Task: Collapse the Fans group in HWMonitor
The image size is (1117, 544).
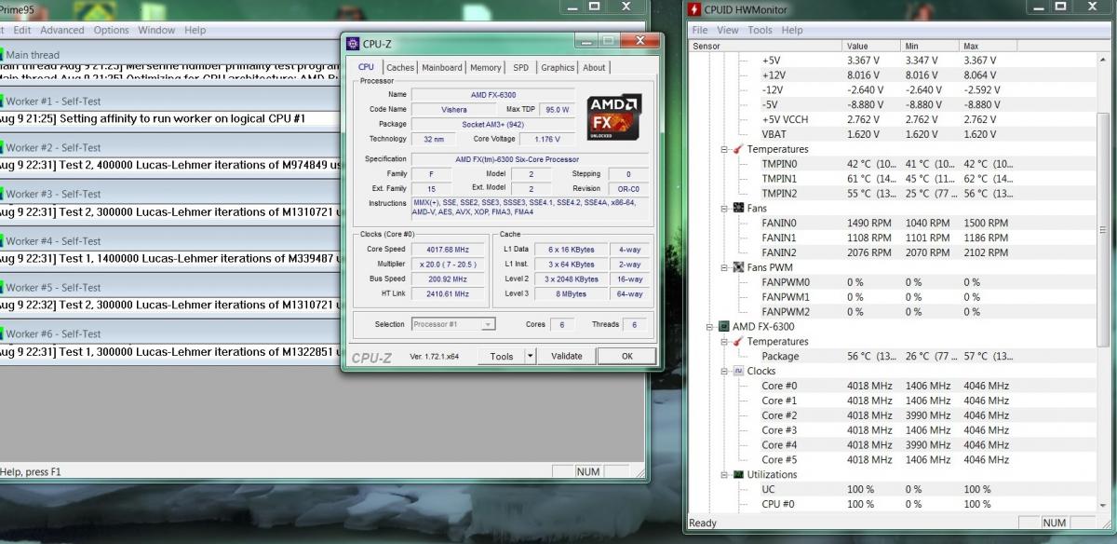Action: click(725, 209)
